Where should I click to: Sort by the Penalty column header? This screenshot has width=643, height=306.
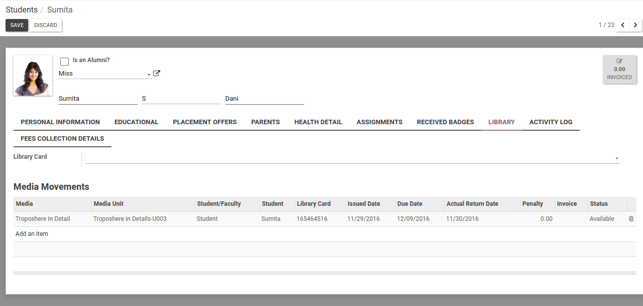click(537, 204)
